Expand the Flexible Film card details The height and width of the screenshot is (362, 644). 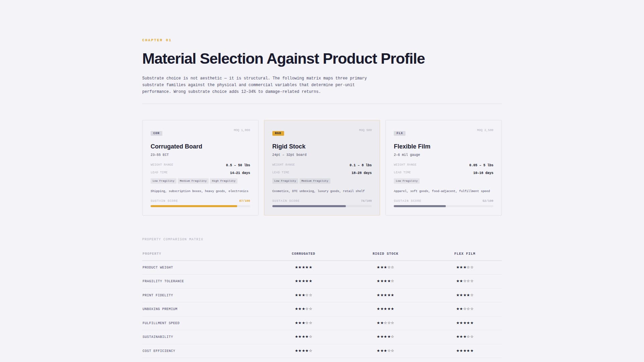(x=443, y=168)
